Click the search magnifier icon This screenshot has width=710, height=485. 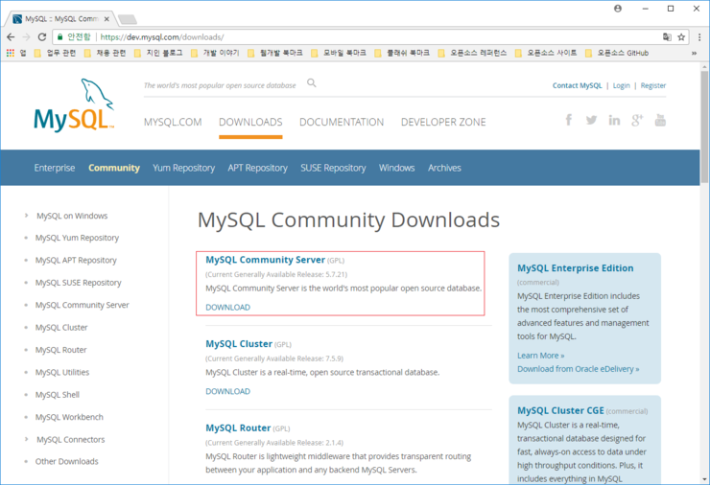pos(312,84)
